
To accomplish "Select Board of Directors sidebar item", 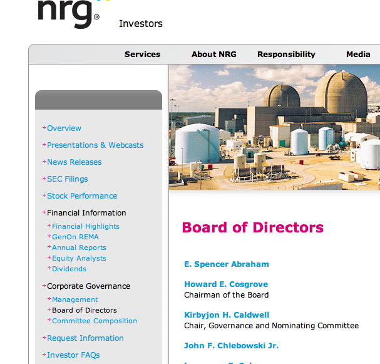I will point(85,310).
